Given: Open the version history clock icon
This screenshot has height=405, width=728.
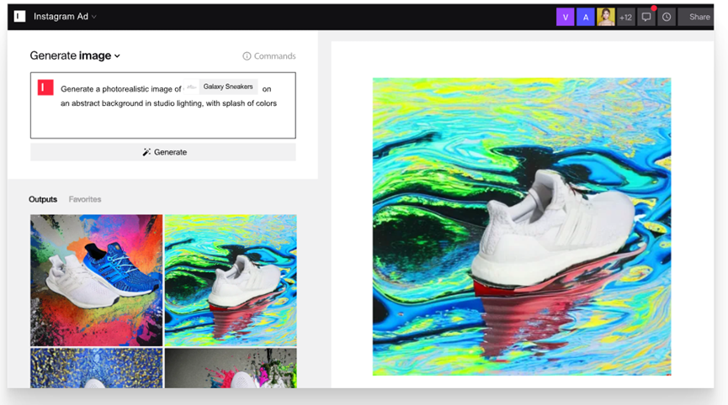Looking at the screenshot, I should 667,17.
